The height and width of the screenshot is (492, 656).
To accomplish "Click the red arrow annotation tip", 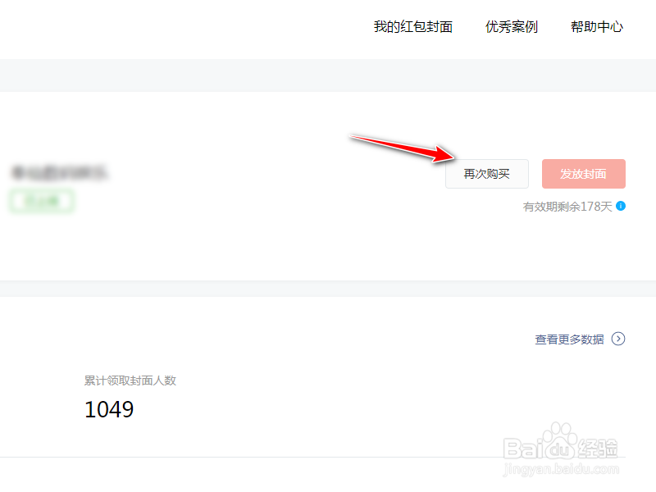I will (452, 157).
